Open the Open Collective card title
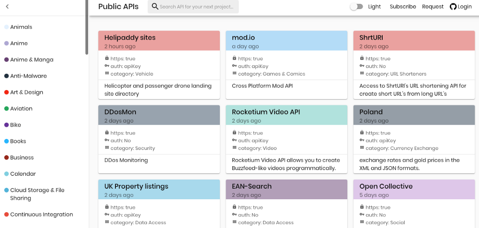This screenshot has width=479, height=228. coord(386,186)
